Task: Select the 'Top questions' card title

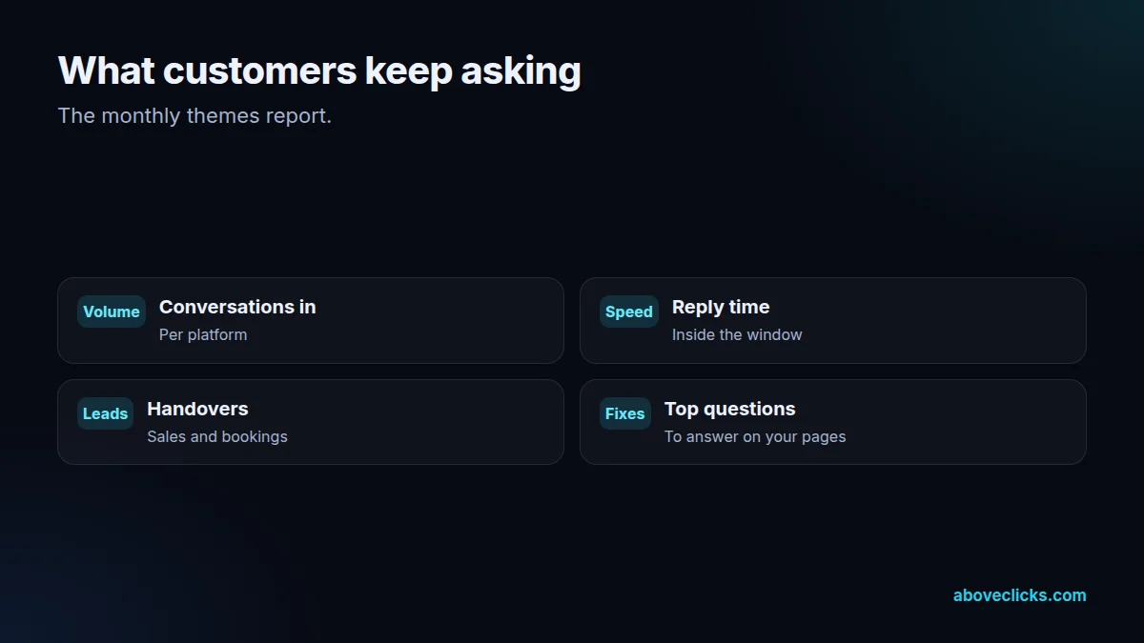Action: (729, 409)
